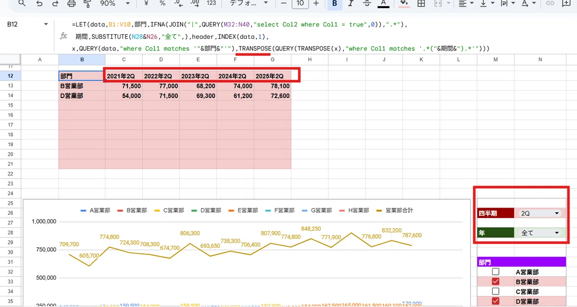This screenshot has height=307, width=577.
Task: Select row 12 header
Action: point(11,76)
